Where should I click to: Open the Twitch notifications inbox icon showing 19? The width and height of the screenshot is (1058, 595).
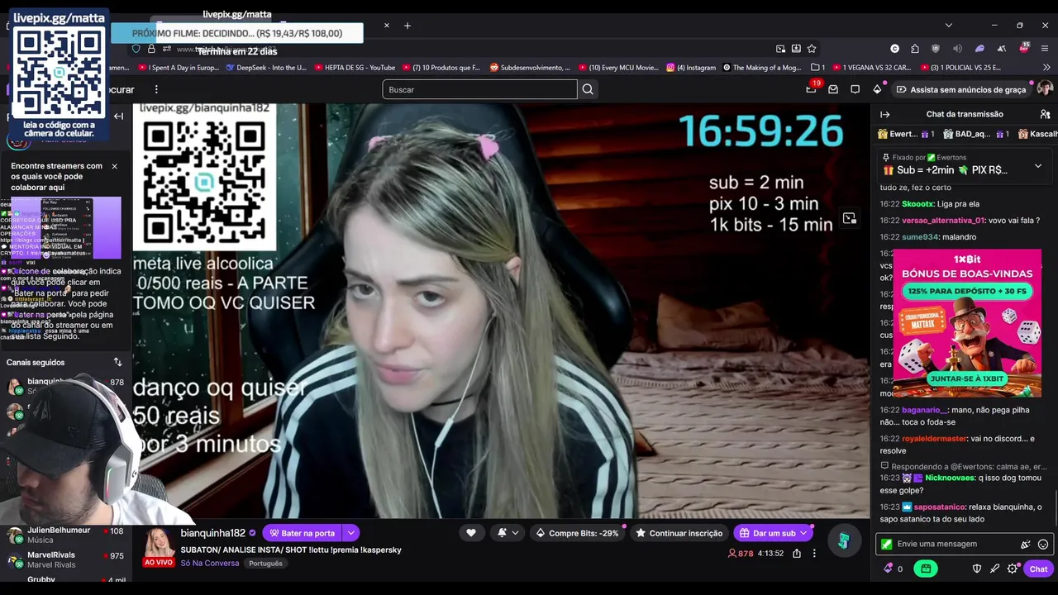[812, 89]
